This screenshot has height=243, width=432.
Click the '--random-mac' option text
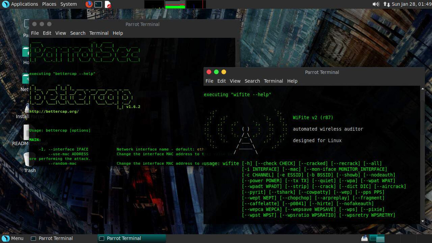click(63, 163)
